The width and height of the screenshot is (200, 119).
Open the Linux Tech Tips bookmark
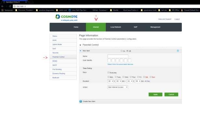(x=77, y=10)
